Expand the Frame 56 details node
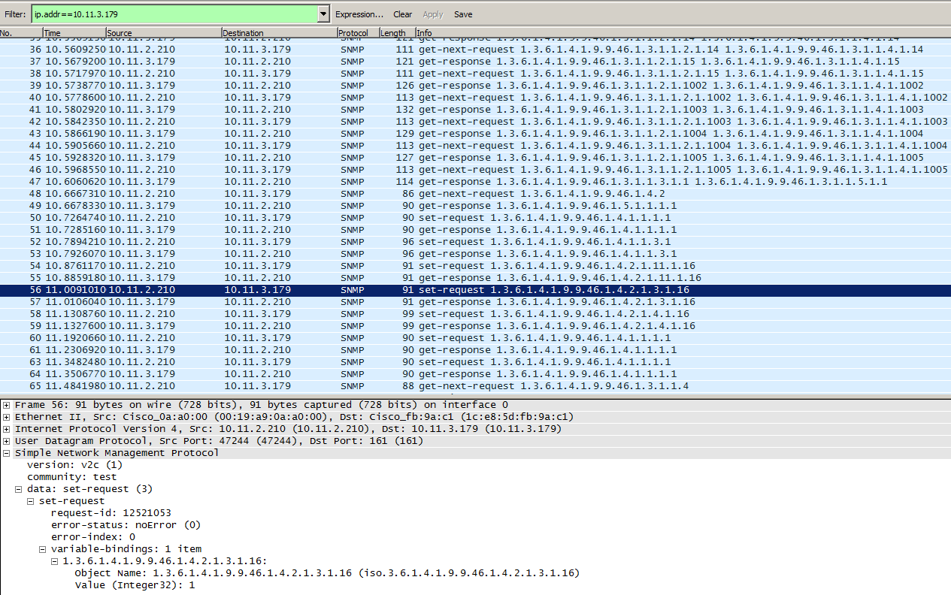 tap(7, 405)
